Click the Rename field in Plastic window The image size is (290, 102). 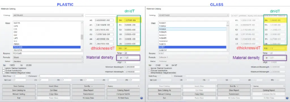[48, 53]
